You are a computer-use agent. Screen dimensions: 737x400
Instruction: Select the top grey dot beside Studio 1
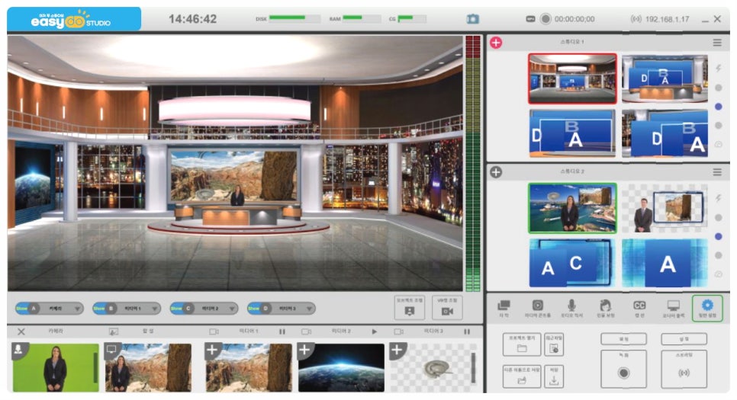tap(718, 88)
